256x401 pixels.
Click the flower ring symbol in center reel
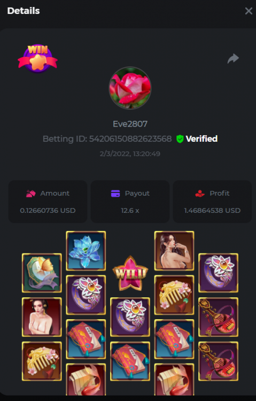click(130, 317)
